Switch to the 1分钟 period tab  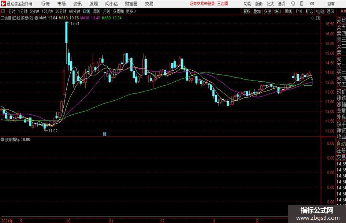(x=23, y=11)
